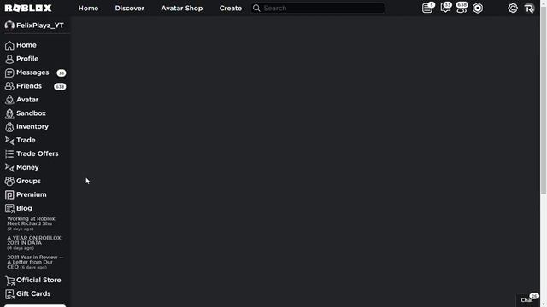Viewport: 547px width, 307px height.
Task: Open Robux balance icon in top bar
Action: 478,8
